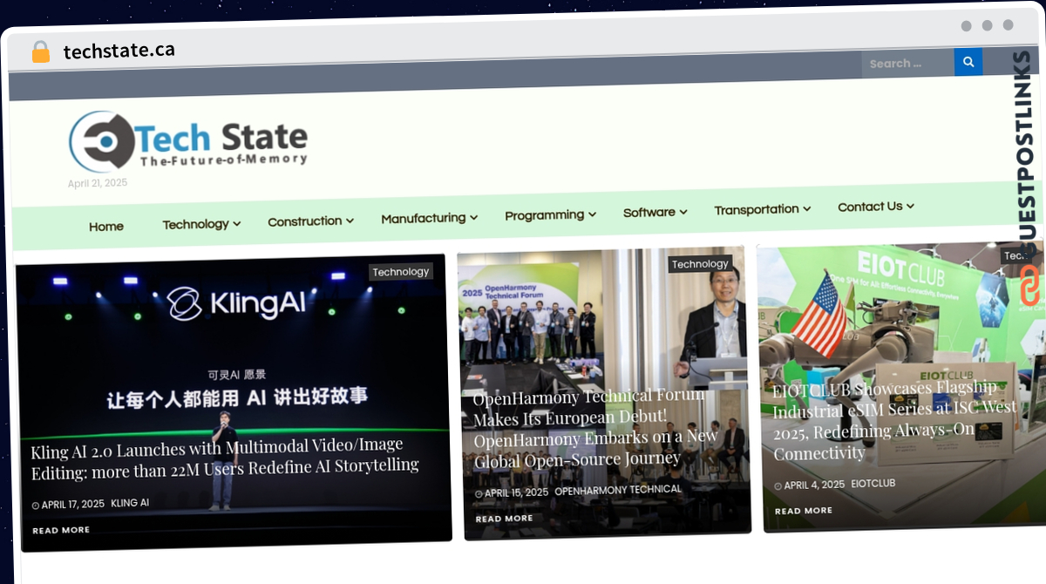Click the clock icon beside April 17, 2025
This screenshot has height=584, width=1046.
(x=36, y=506)
